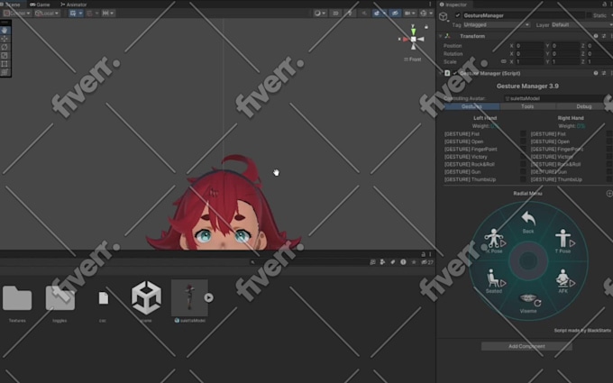Image resolution: width=613 pixels, height=383 pixels.
Task: Click the Add Component button
Action: 526,346
